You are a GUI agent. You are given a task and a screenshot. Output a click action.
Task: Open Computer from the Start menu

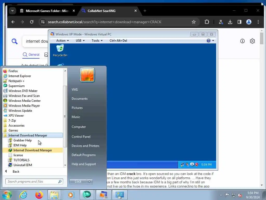[x=79, y=127]
